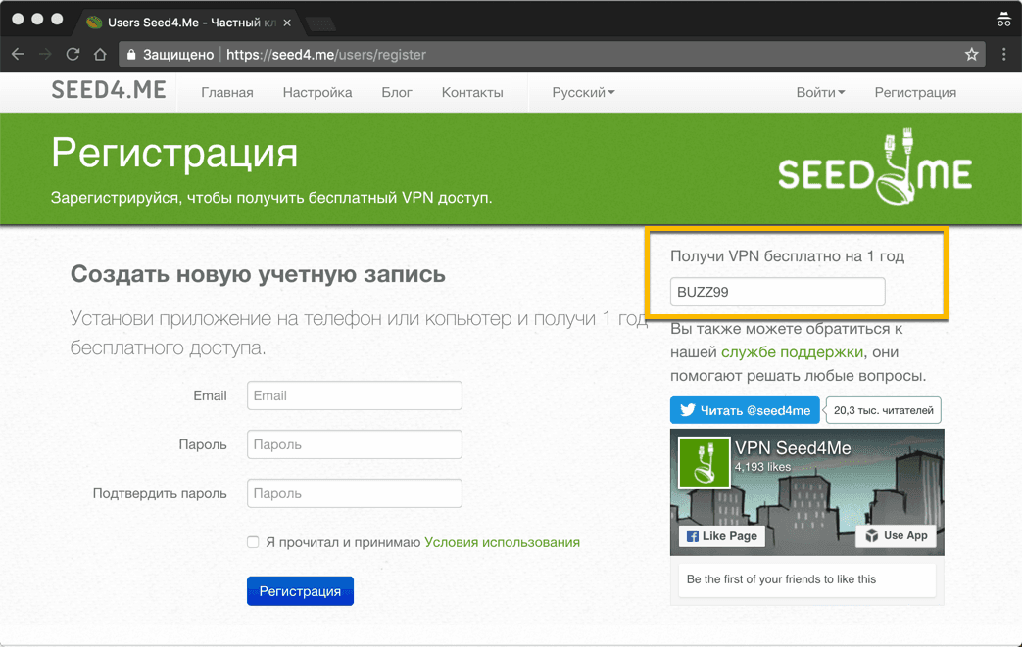1022x647 pixels.
Task: Click 'Создать новую учетную запись' heading
Action: (x=258, y=274)
